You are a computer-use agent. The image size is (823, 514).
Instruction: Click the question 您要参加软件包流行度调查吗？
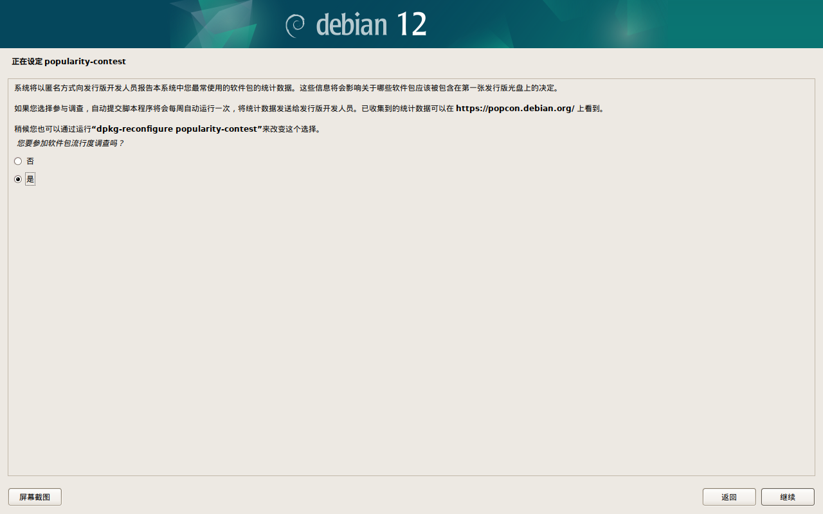[70, 143]
